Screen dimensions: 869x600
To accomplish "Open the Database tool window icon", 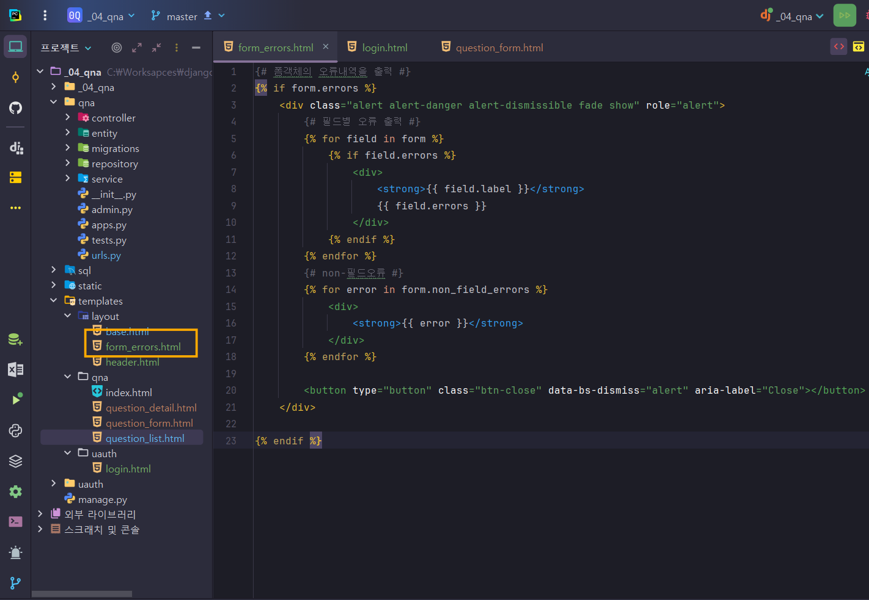I will click(15, 339).
